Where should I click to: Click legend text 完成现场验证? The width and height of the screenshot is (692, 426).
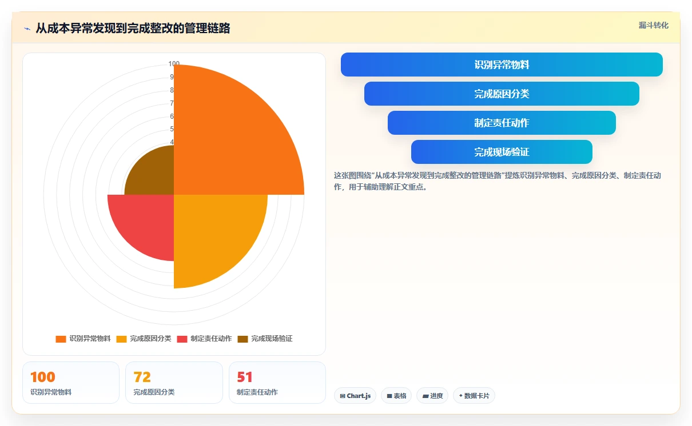coord(272,339)
